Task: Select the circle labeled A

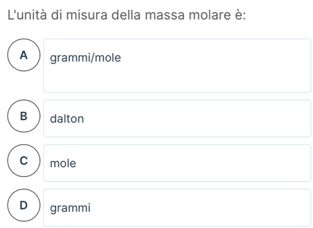Action: (22, 58)
